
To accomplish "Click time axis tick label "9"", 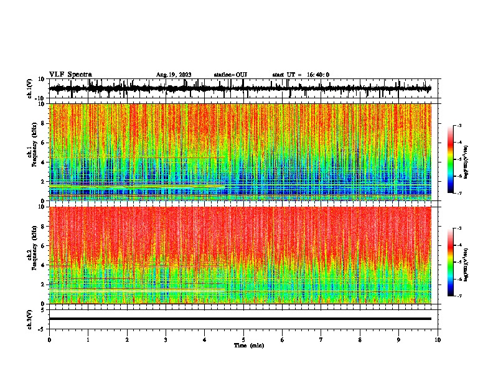I will (x=398, y=340).
